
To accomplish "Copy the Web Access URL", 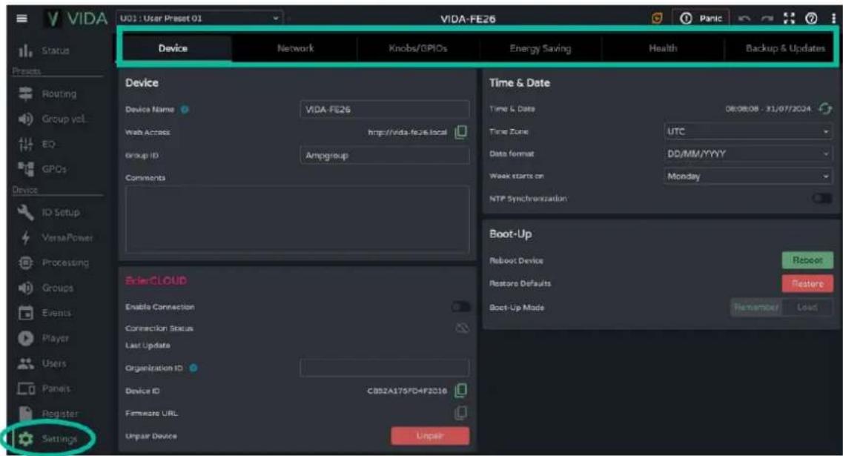I will coord(460,132).
